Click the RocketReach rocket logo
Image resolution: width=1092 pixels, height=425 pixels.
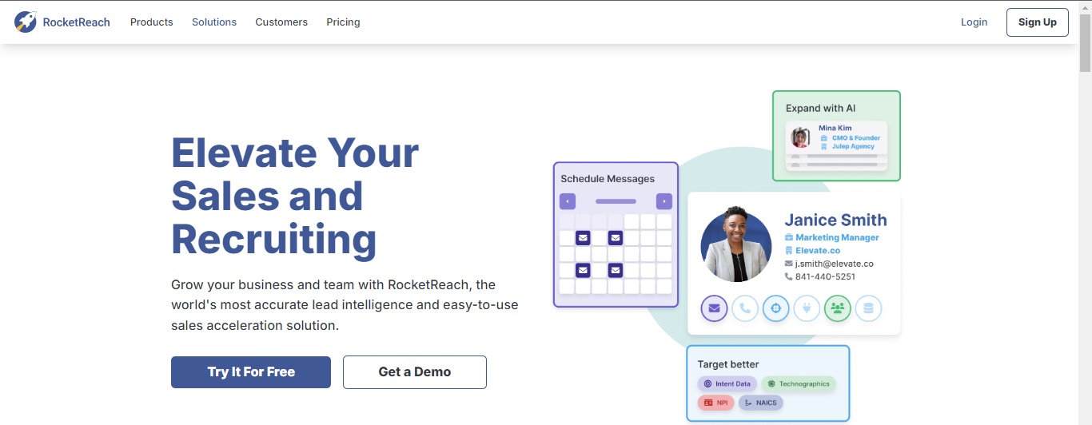point(26,22)
